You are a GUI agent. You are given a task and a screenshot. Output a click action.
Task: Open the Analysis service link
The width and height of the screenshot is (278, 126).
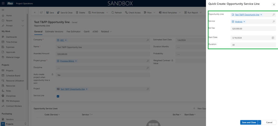click(x=239, y=22)
